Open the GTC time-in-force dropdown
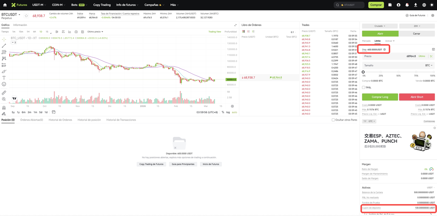Screen dimensions: 437x216 (x=371, y=121)
